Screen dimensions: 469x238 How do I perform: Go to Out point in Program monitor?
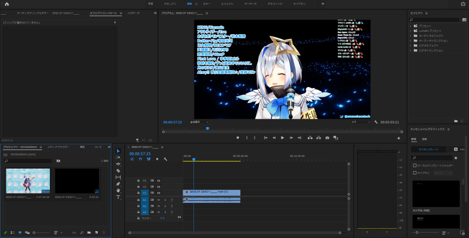pyautogui.click(x=299, y=138)
